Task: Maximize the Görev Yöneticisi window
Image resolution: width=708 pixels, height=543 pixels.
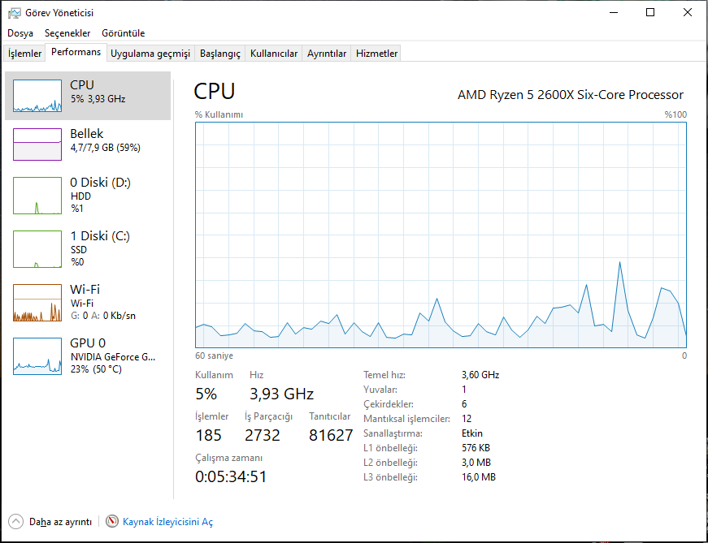Action: click(650, 13)
